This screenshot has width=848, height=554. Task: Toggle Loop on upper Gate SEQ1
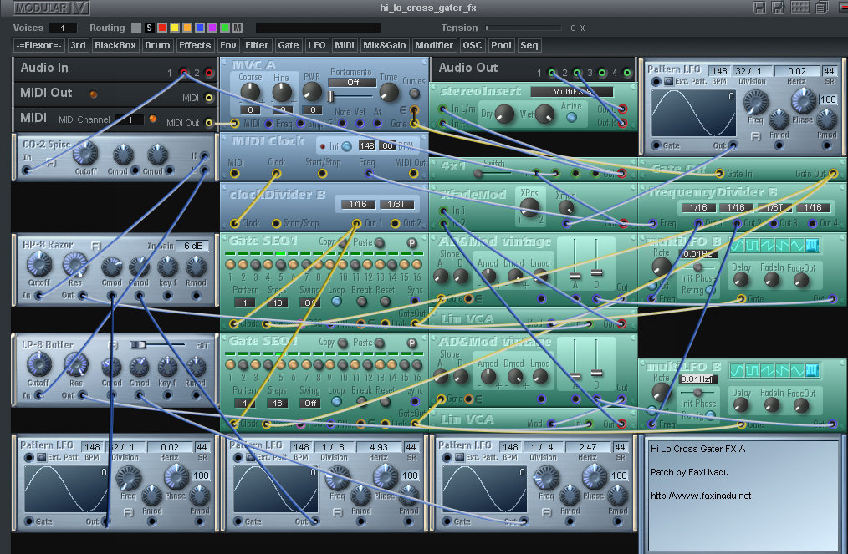336,302
